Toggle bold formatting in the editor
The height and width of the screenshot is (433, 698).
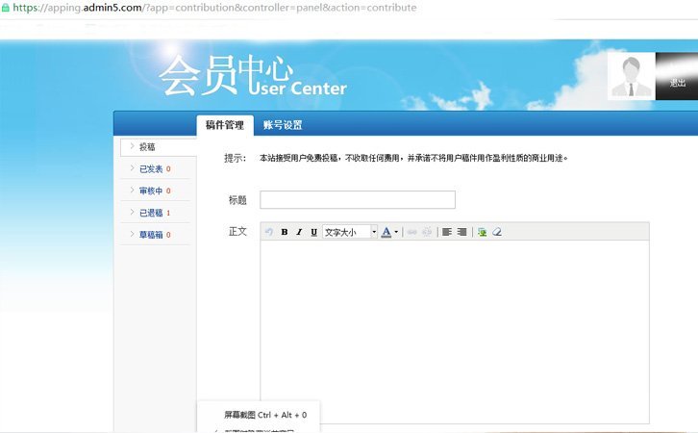pyautogui.click(x=284, y=232)
